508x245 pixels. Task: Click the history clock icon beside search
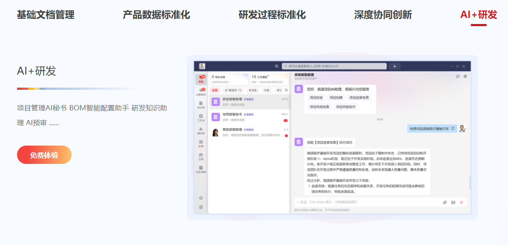tap(276, 66)
